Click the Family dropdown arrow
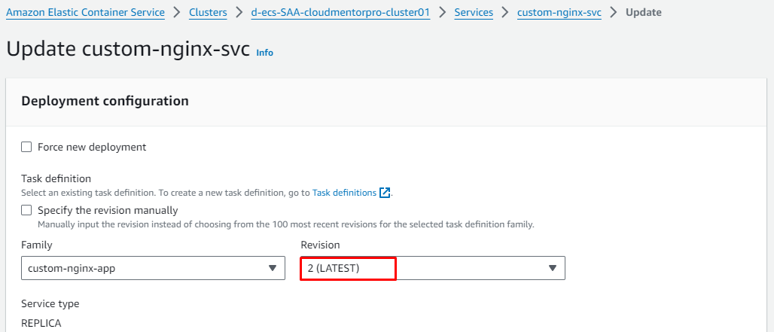This screenshot has height=332, width=774. pyautogui.click(x=272, y=268)
